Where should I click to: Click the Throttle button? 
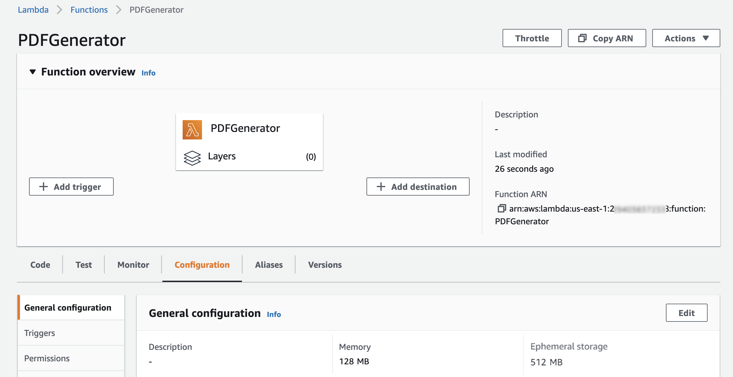(x=532, y=37)
